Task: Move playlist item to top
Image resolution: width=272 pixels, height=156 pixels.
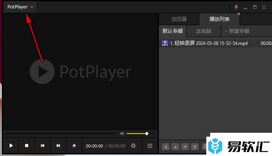Action: pos(166,147)
